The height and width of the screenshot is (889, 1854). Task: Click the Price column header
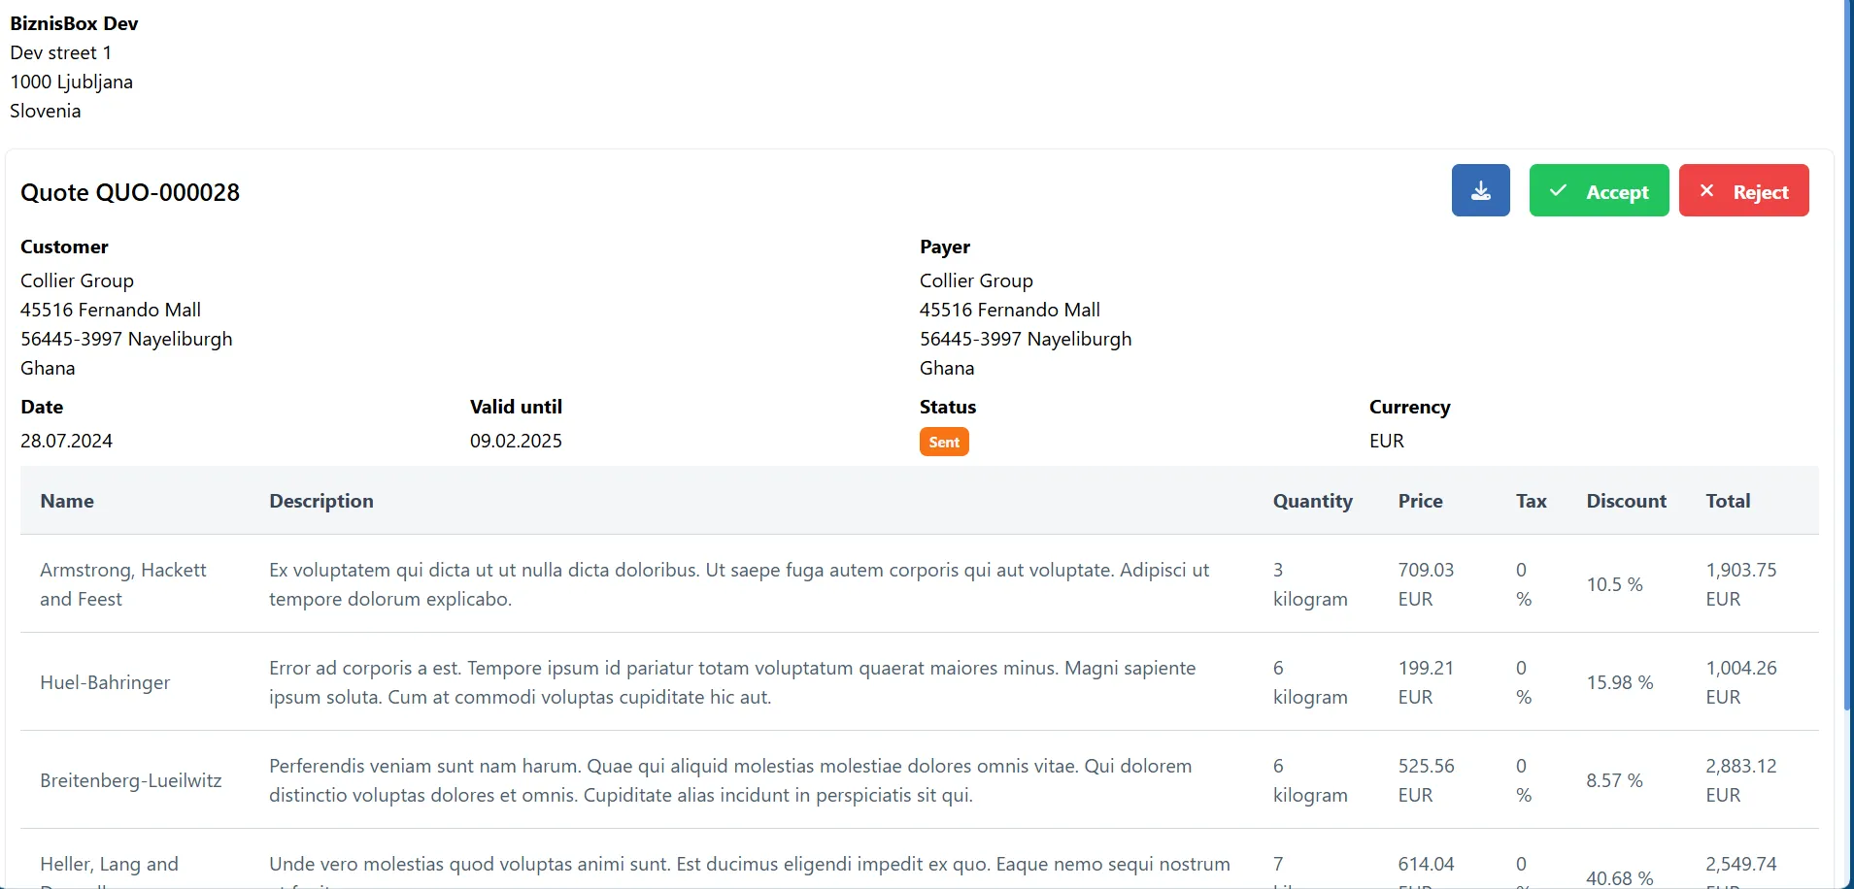click(1420, 501)
